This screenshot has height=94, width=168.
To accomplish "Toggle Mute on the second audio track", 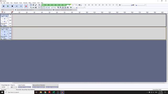I will (x=3, y=30).
